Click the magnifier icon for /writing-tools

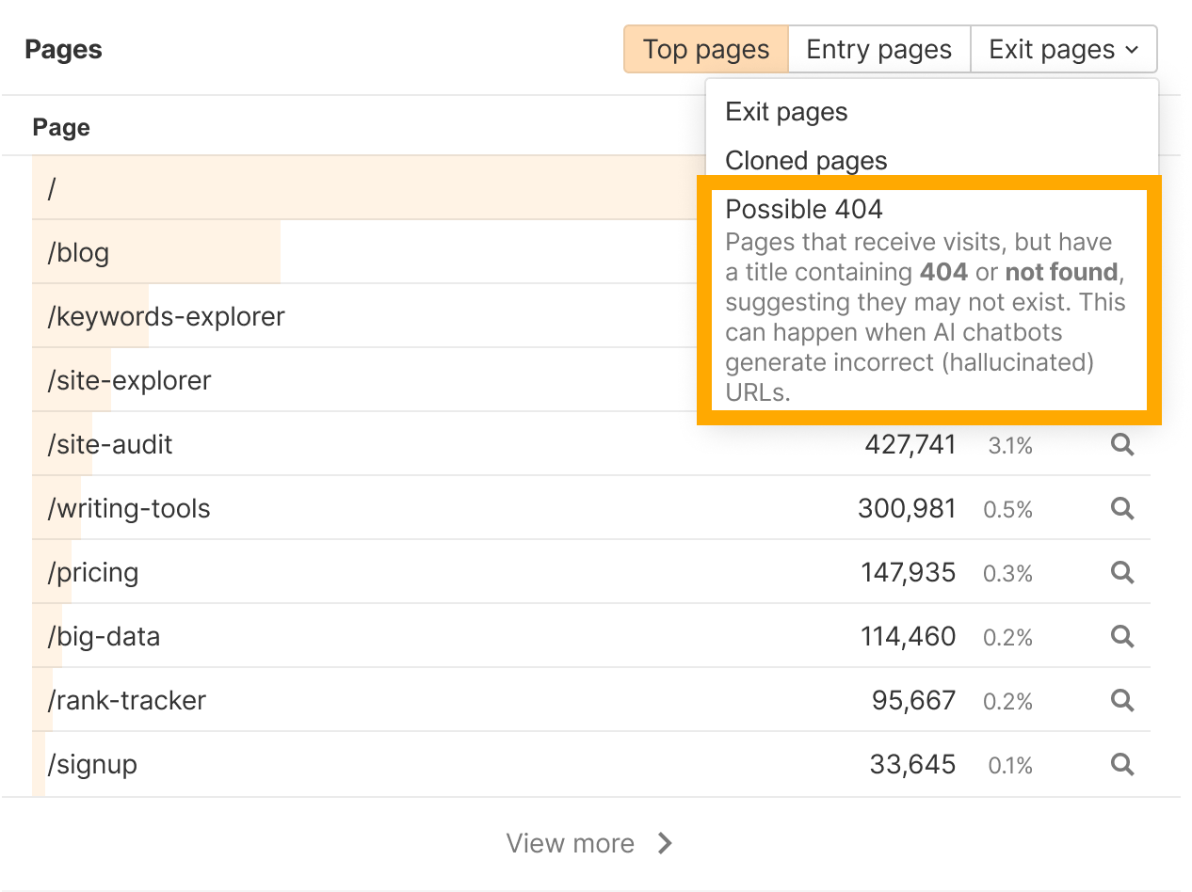1121,509
